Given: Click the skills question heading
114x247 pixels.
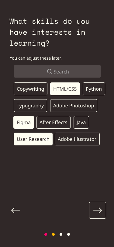Looking at the screenshot, I should click(50, 32).
